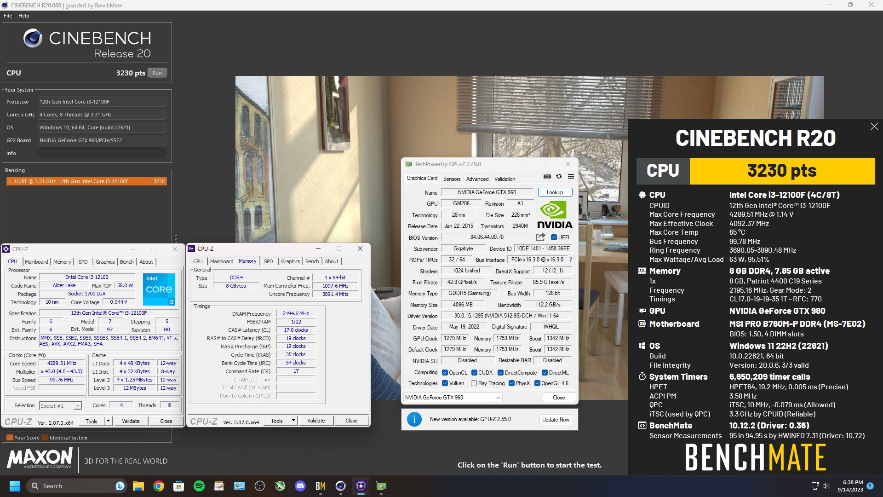Enable Ray Tracing checkbox in GPU-Z

tap(474, 383)
